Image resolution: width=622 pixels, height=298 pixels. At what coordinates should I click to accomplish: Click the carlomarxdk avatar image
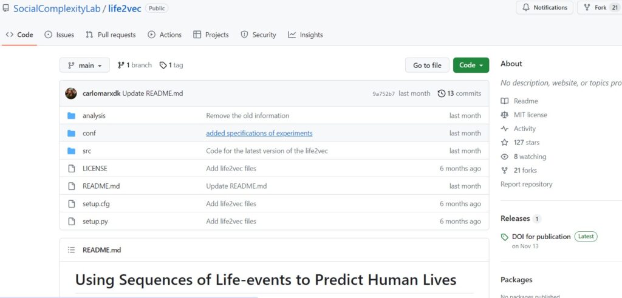[x=71, y=93]
